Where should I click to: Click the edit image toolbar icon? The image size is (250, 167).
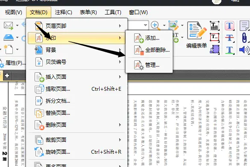(x=174, y=25)
